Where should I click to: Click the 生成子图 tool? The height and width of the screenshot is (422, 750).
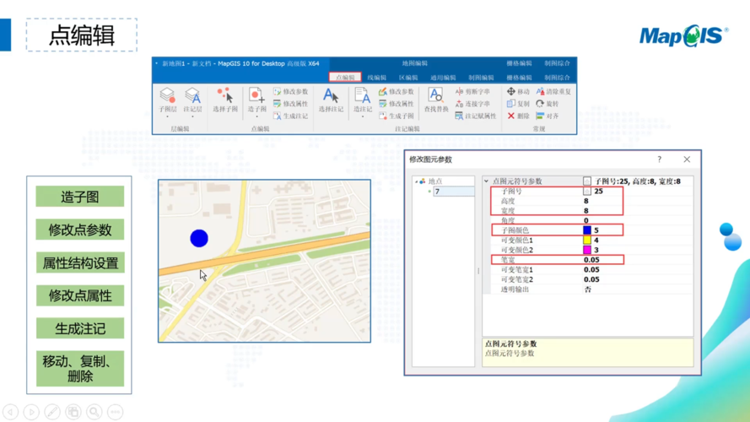coord(396,116)
